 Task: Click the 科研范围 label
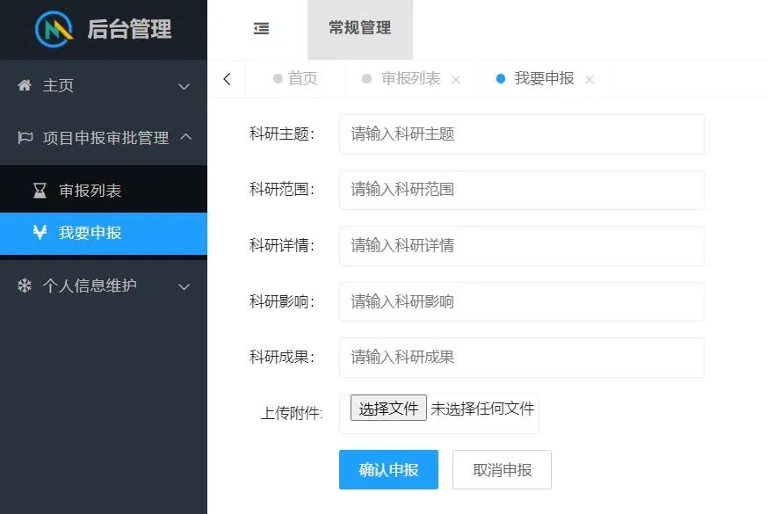tap(282, 190)
